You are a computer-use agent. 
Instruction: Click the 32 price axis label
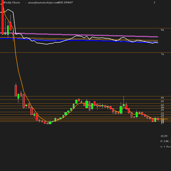pyautogui.click(x=162, y=105)
